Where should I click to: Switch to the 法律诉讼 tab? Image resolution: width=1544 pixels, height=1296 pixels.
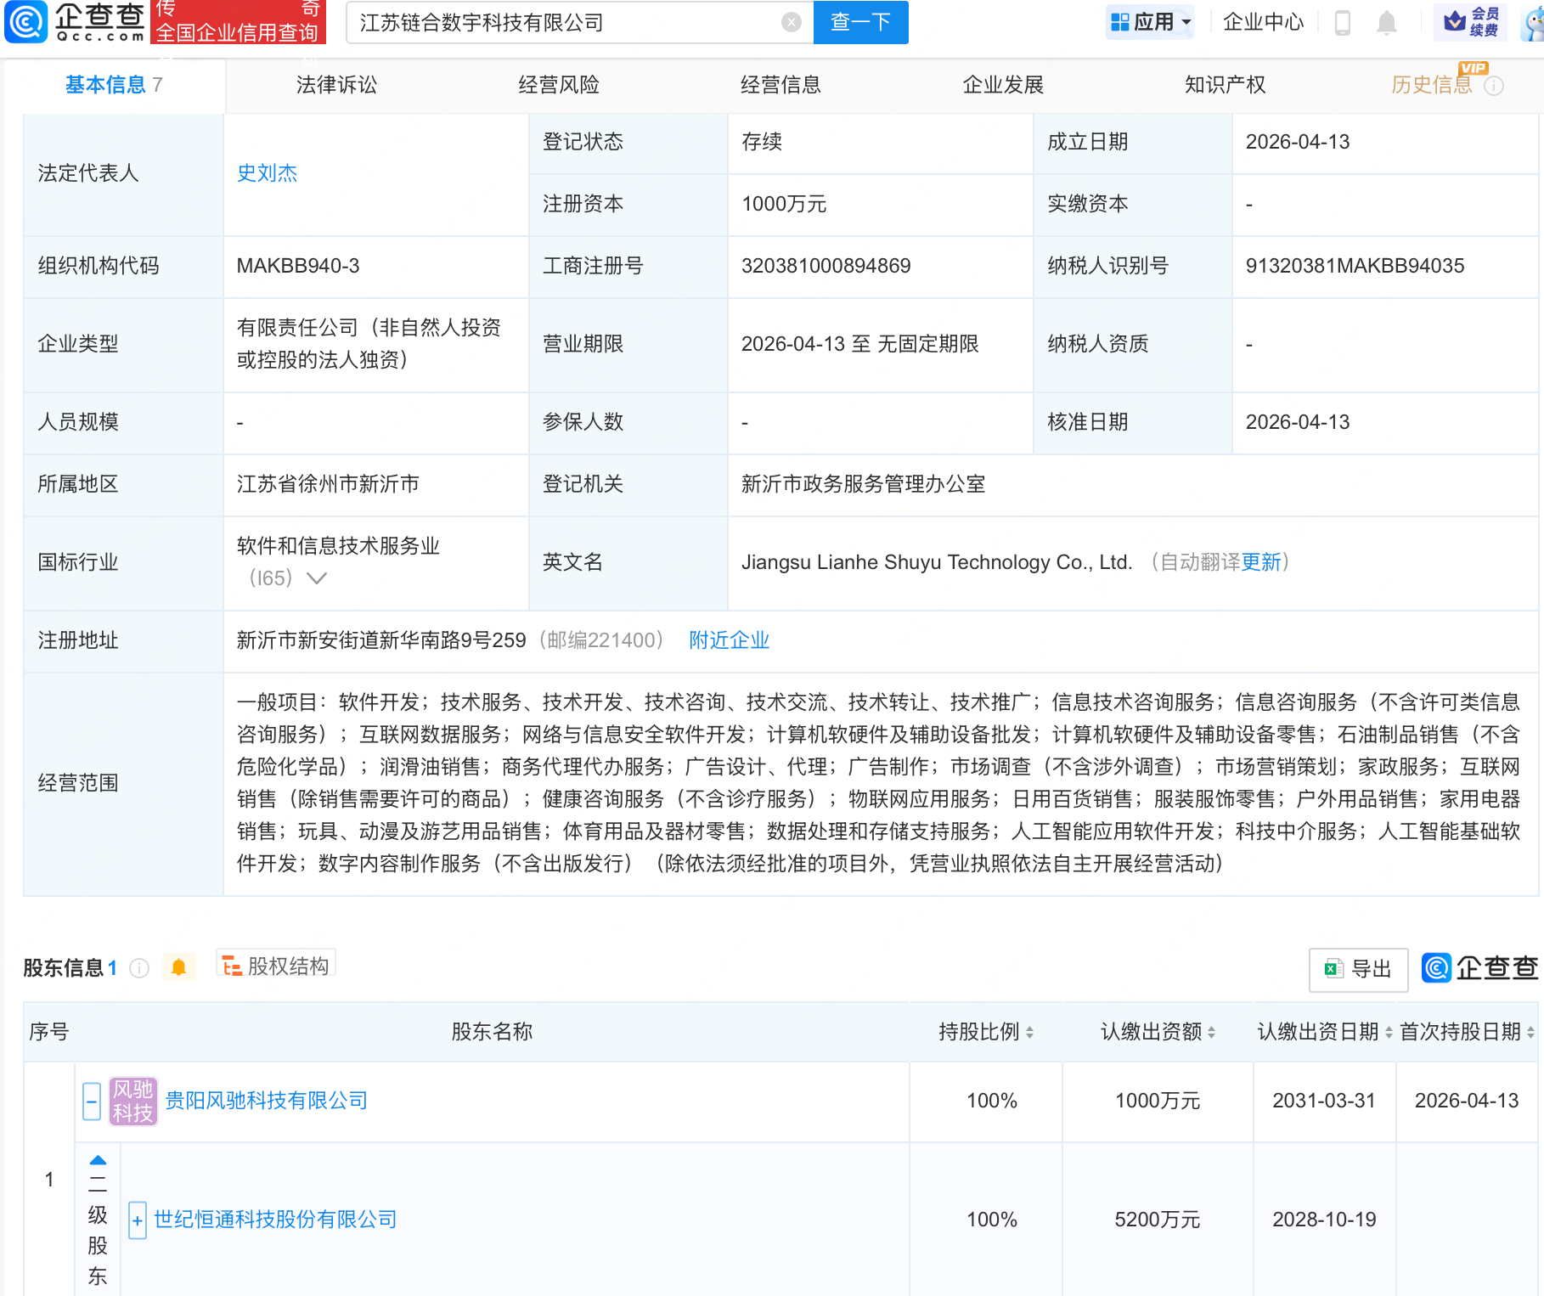point(336,85)
